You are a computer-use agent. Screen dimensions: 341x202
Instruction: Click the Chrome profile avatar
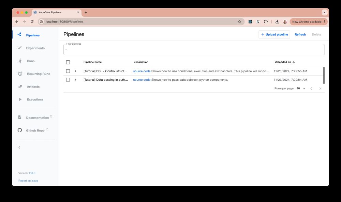(285, 22)
